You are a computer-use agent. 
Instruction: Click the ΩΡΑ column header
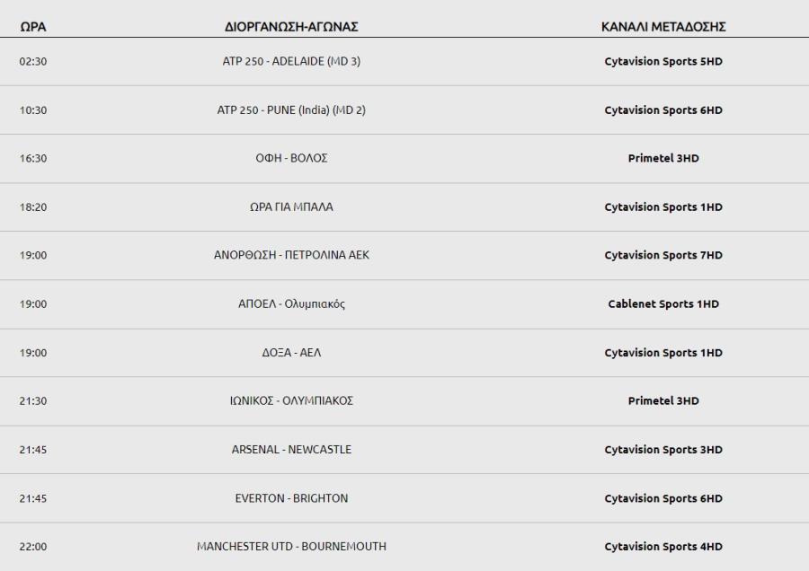pyautogui.click(x=33, y=27)
